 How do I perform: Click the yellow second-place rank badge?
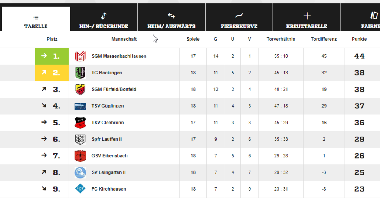pos(52,73)
